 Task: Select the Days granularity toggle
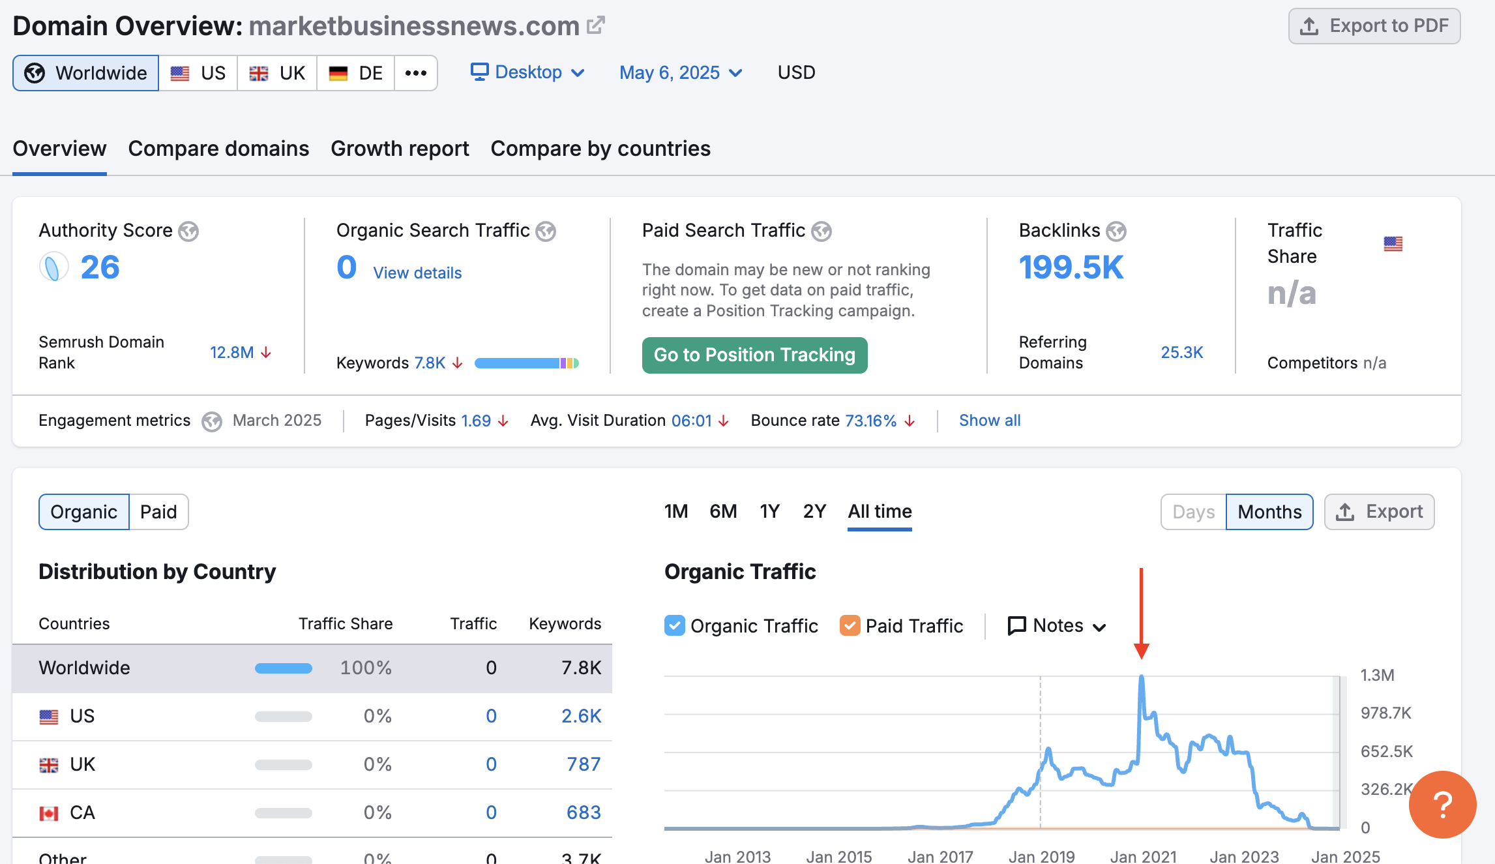point(1193,512)
